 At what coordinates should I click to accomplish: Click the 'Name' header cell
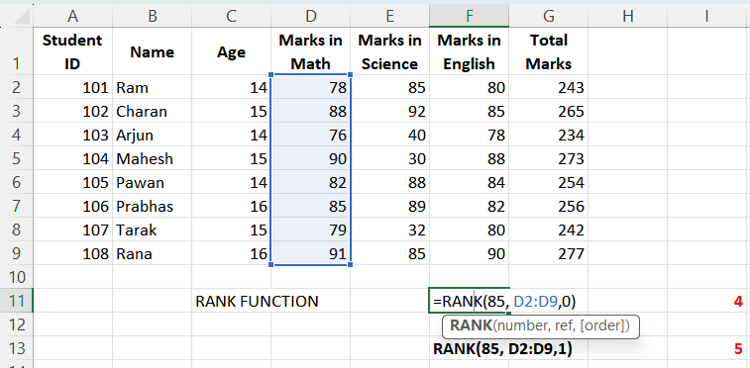coord(153,51)
